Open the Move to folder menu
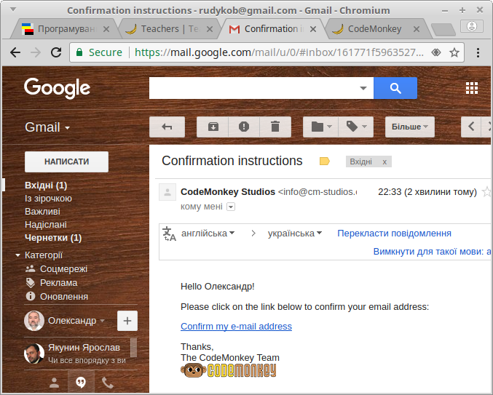The width and height of the screenshot is (493, 395). pos(320,127)
